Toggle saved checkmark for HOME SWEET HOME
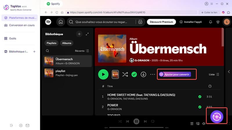Image resolution: width=232 pixels, height=130 pixels. [200, 97]
